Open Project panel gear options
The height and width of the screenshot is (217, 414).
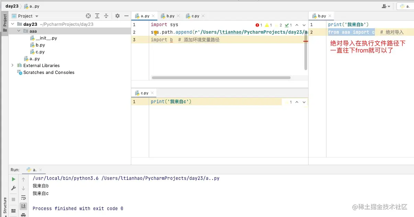click(118, 16)
